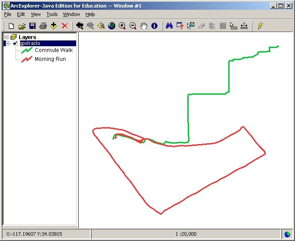Select the Identify info tool
This screenshot has width=295, height=241.
[154, 26]
